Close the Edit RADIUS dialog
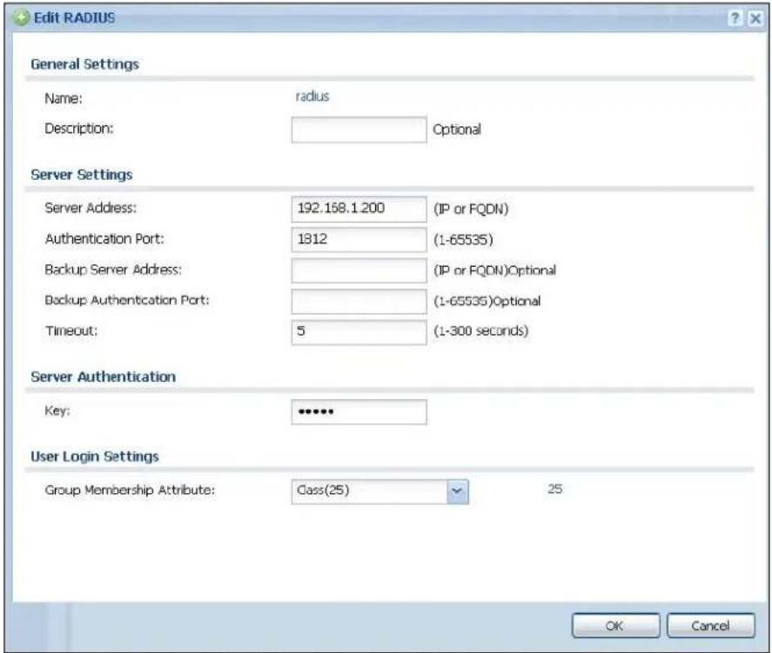 click(x=755, y=18)
